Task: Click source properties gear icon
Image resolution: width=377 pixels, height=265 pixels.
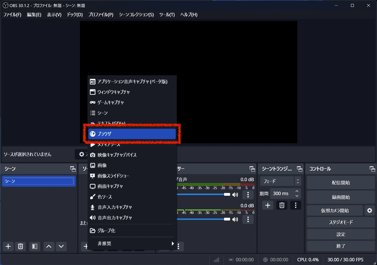Action: [x=82, y=154]
